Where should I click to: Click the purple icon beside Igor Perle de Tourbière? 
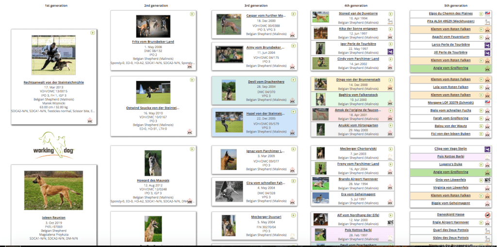point(390,51)
